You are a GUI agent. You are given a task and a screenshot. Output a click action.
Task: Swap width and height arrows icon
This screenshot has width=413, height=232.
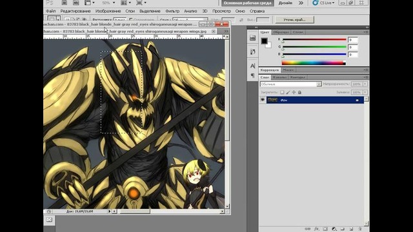click(x=241, y=20)
